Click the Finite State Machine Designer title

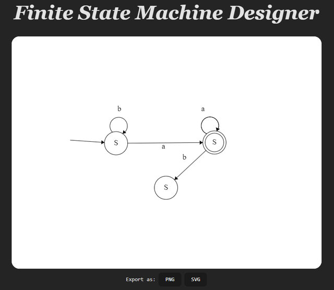tap(166, 13)
